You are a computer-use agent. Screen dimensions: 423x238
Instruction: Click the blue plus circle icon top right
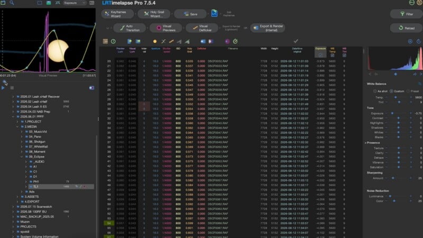coord(410,41)
